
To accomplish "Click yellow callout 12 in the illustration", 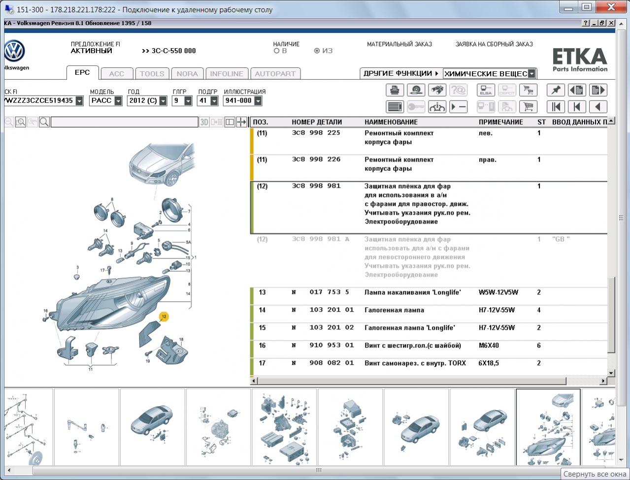I will 164,317.
